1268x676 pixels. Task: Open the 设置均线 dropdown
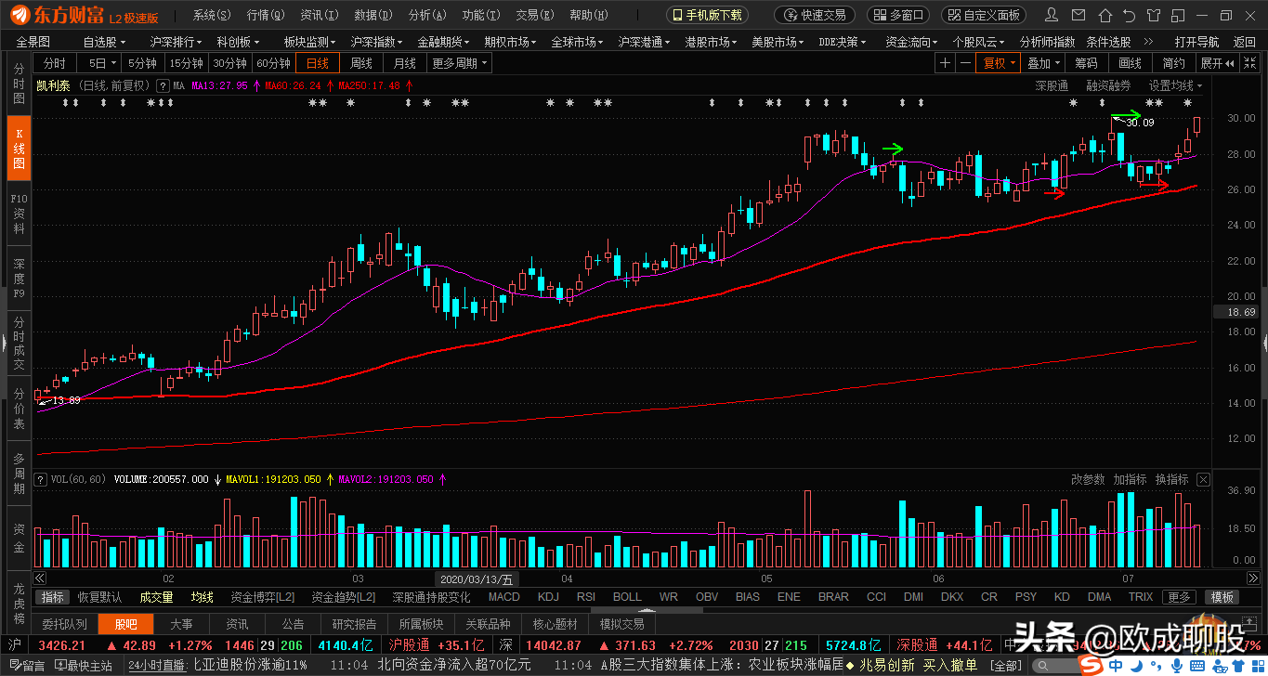click(1174, 85)
